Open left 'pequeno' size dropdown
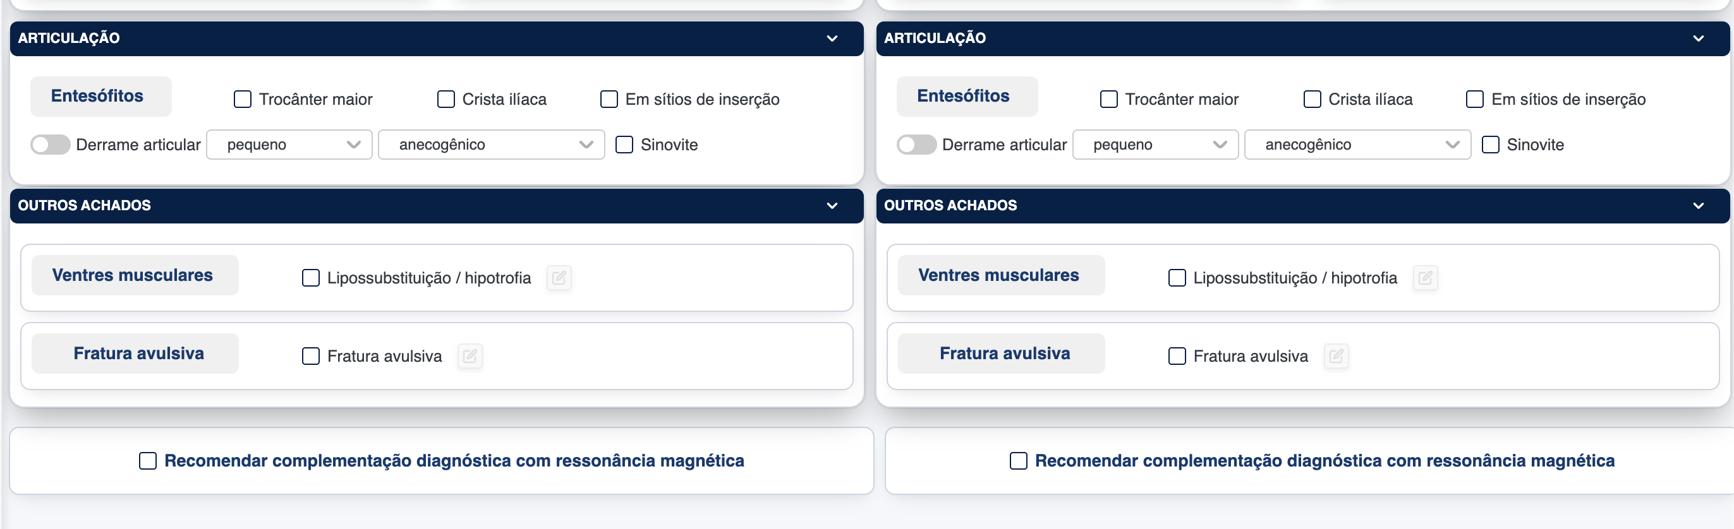Image resolution: width=1734 pixels, height=529 pixels. point(289,145)
